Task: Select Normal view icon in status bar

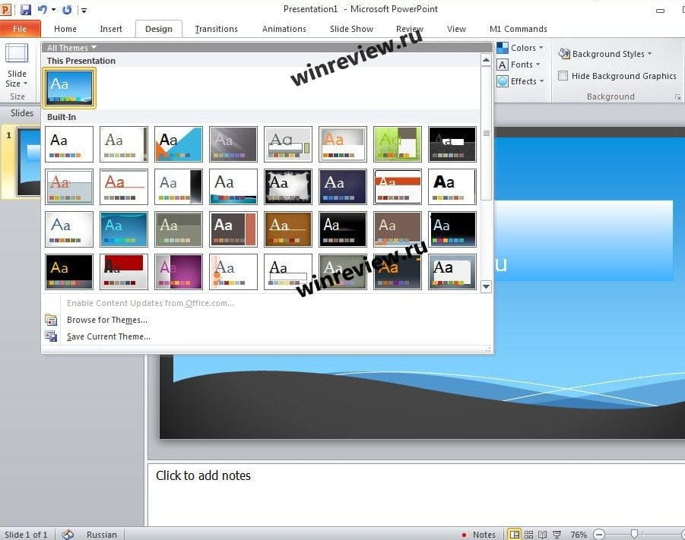Action: pos(514,535)
